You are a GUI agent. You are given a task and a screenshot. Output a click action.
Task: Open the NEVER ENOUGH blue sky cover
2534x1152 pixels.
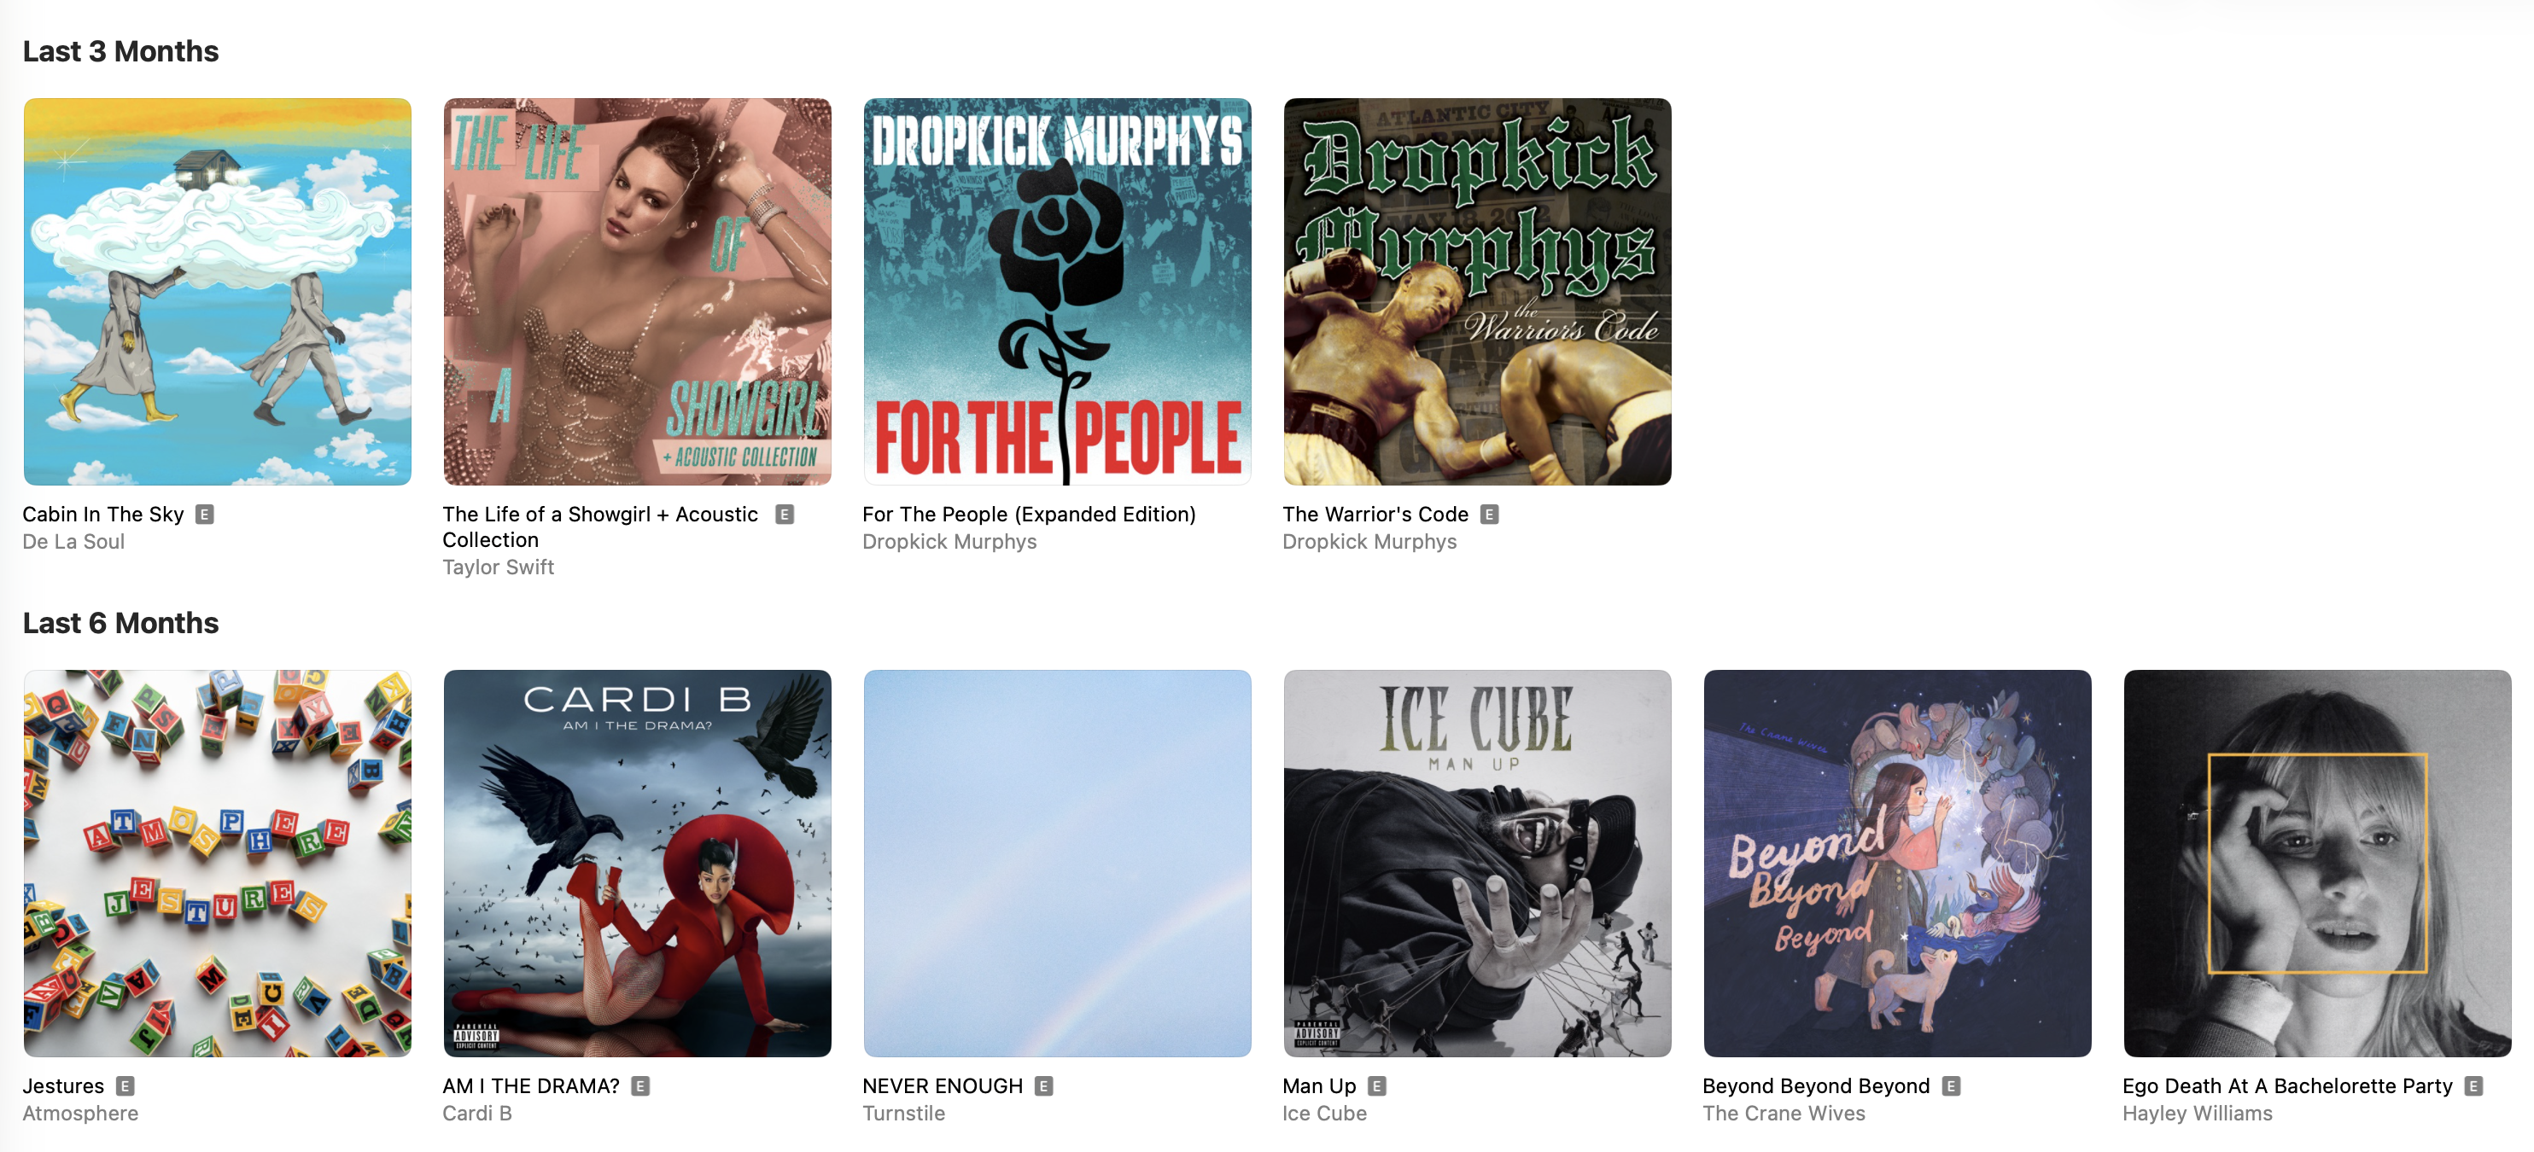point(1058,863)
